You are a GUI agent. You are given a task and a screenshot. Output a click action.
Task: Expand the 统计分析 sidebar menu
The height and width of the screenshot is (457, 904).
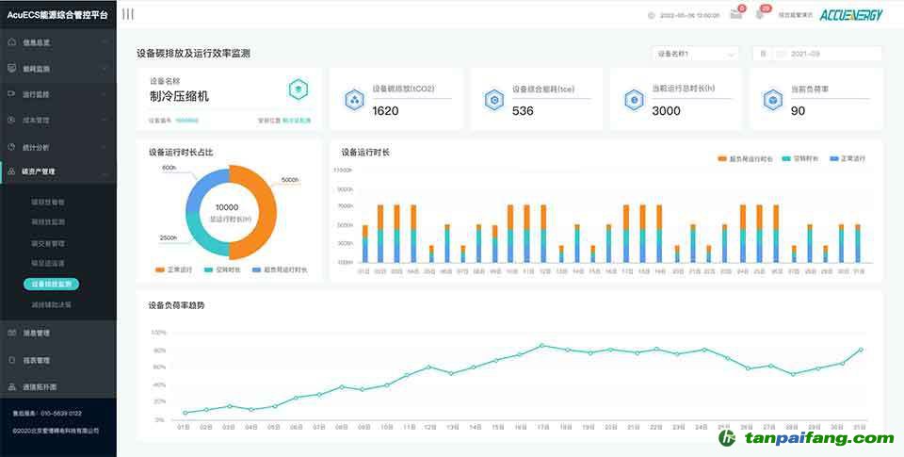pyautogui.click(x=57, y=147)
